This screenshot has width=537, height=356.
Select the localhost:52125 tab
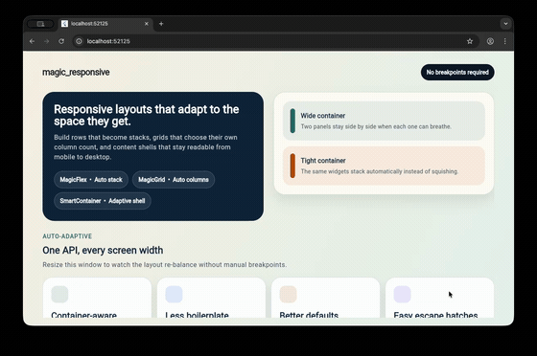click(x=105, y=24)
